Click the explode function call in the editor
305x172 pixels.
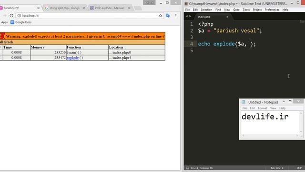click(x=224, y=44)
